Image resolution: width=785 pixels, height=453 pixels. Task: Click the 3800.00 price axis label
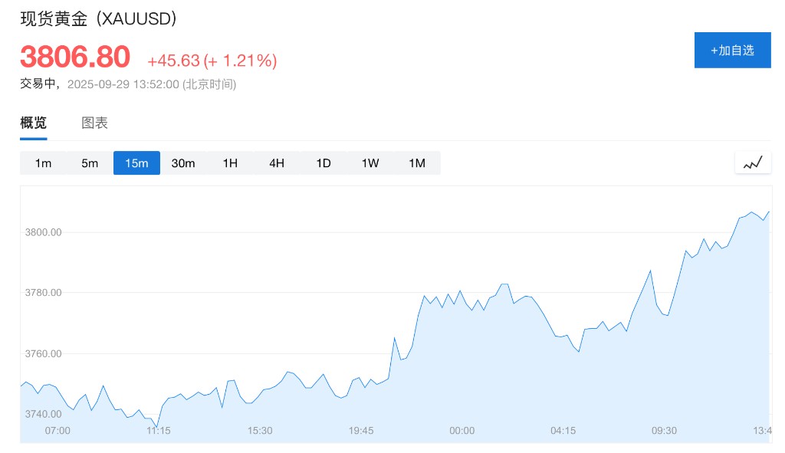[x=44, y=232]
